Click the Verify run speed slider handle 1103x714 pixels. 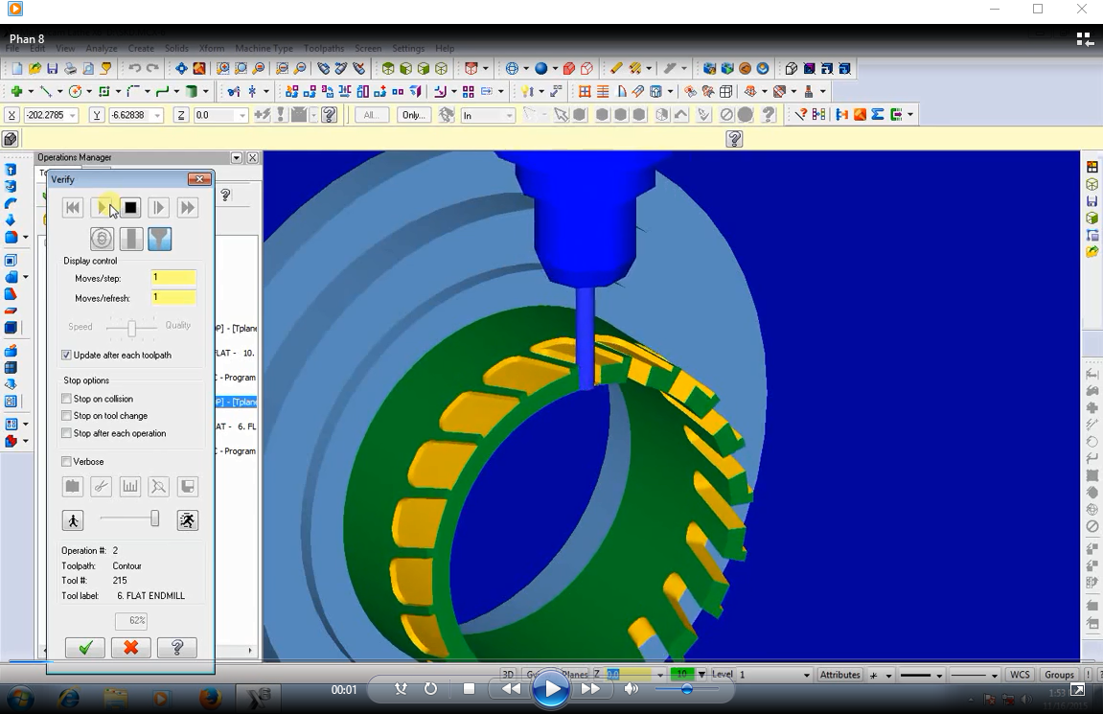154,519
